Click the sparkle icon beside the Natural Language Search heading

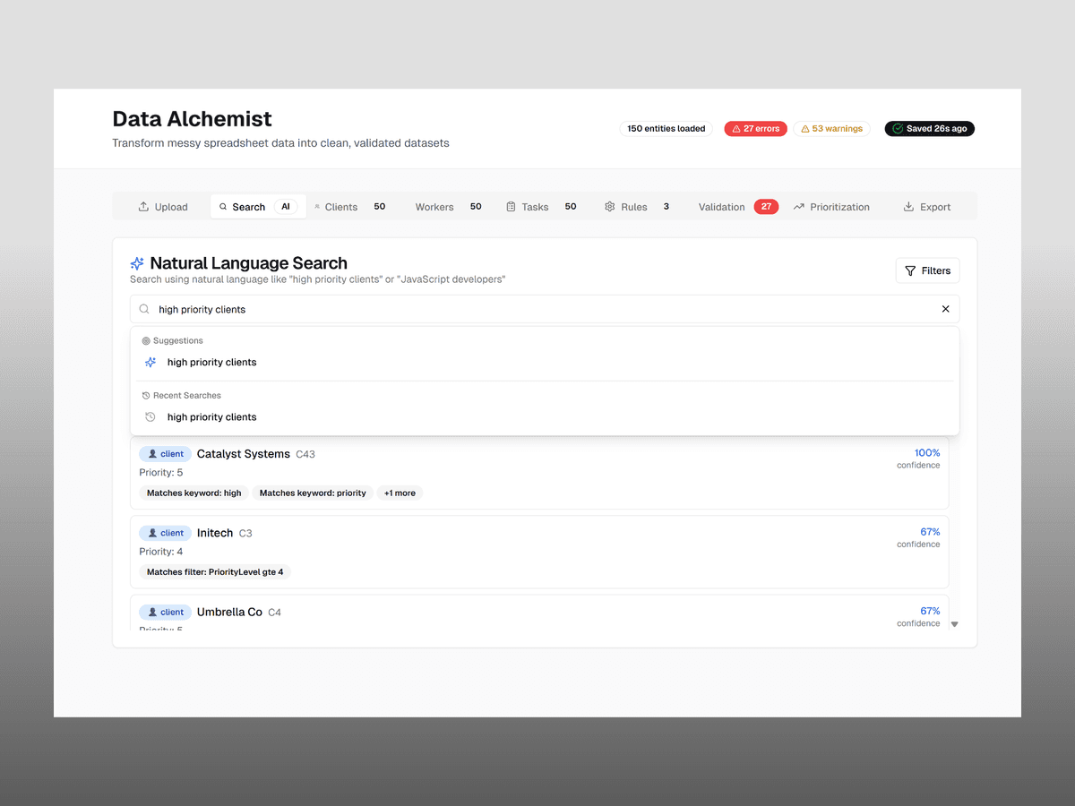(137, 263)
